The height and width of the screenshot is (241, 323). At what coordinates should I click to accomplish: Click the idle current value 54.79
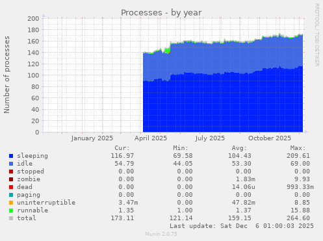(x=124, y=164)
